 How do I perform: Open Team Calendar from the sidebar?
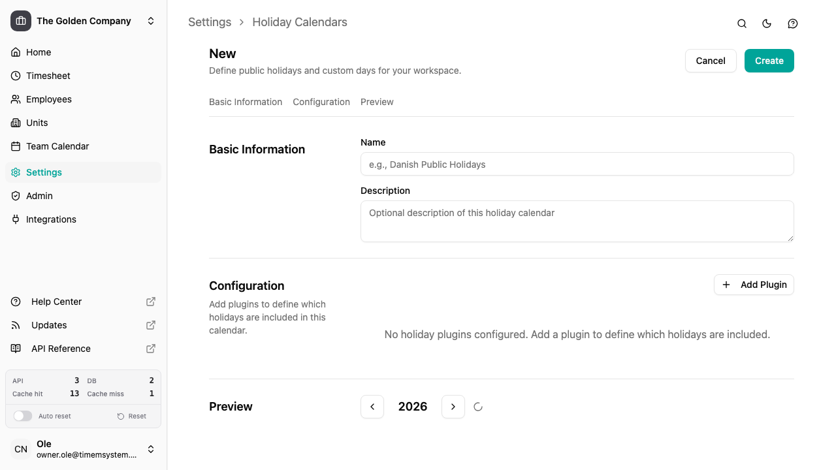pyautogui.click(x=57, y=146)
